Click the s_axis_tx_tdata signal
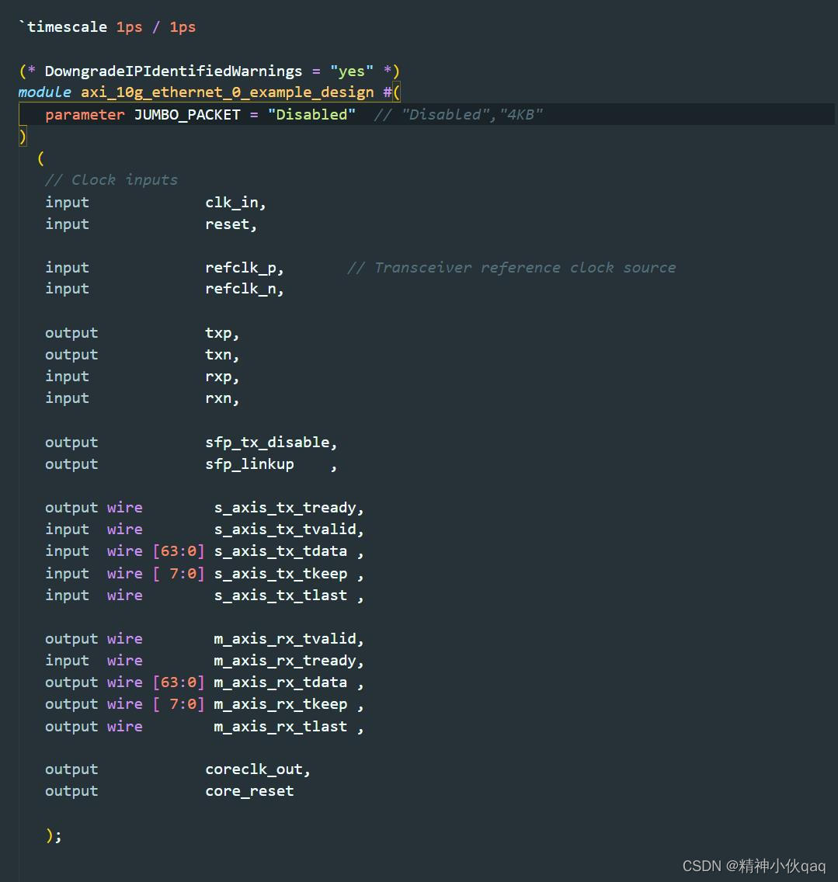 [x=280, y=551]
